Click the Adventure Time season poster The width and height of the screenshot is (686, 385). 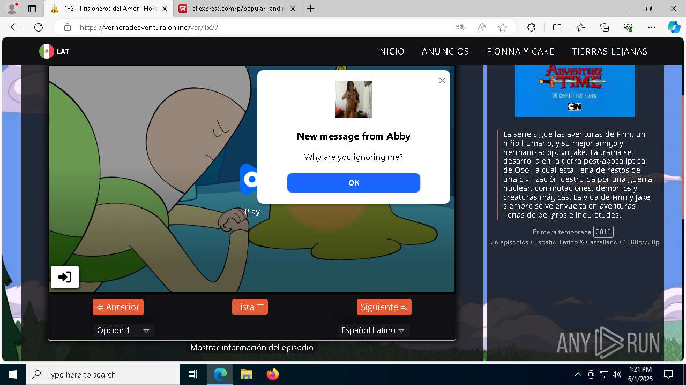(575, 90)
